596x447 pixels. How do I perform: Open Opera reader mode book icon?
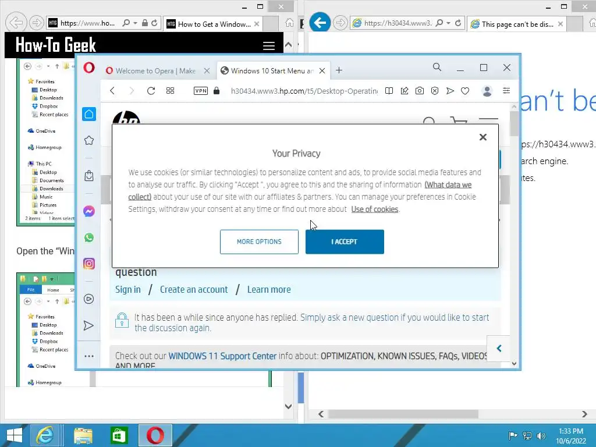tap(389, 91)
